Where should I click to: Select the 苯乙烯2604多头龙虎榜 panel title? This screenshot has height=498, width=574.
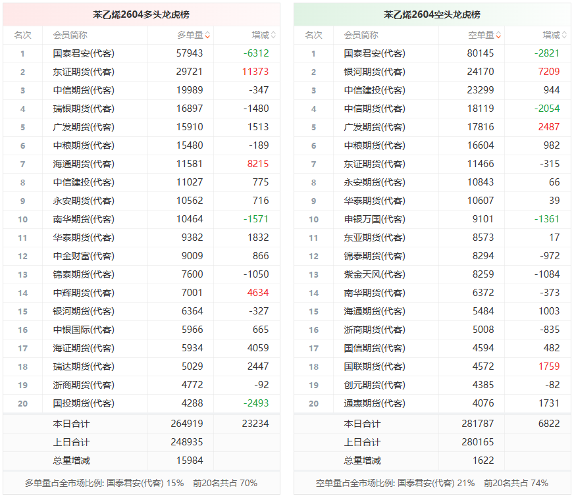[x=141, y=14]
